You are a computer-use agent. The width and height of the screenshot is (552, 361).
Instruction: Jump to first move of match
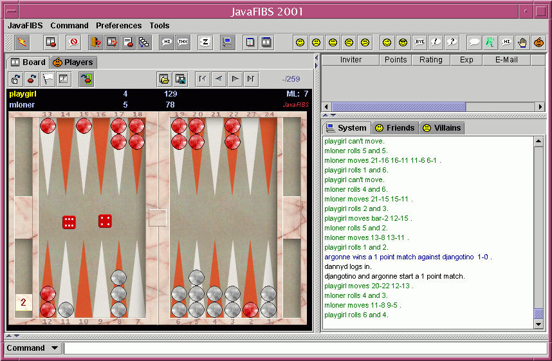203,79
